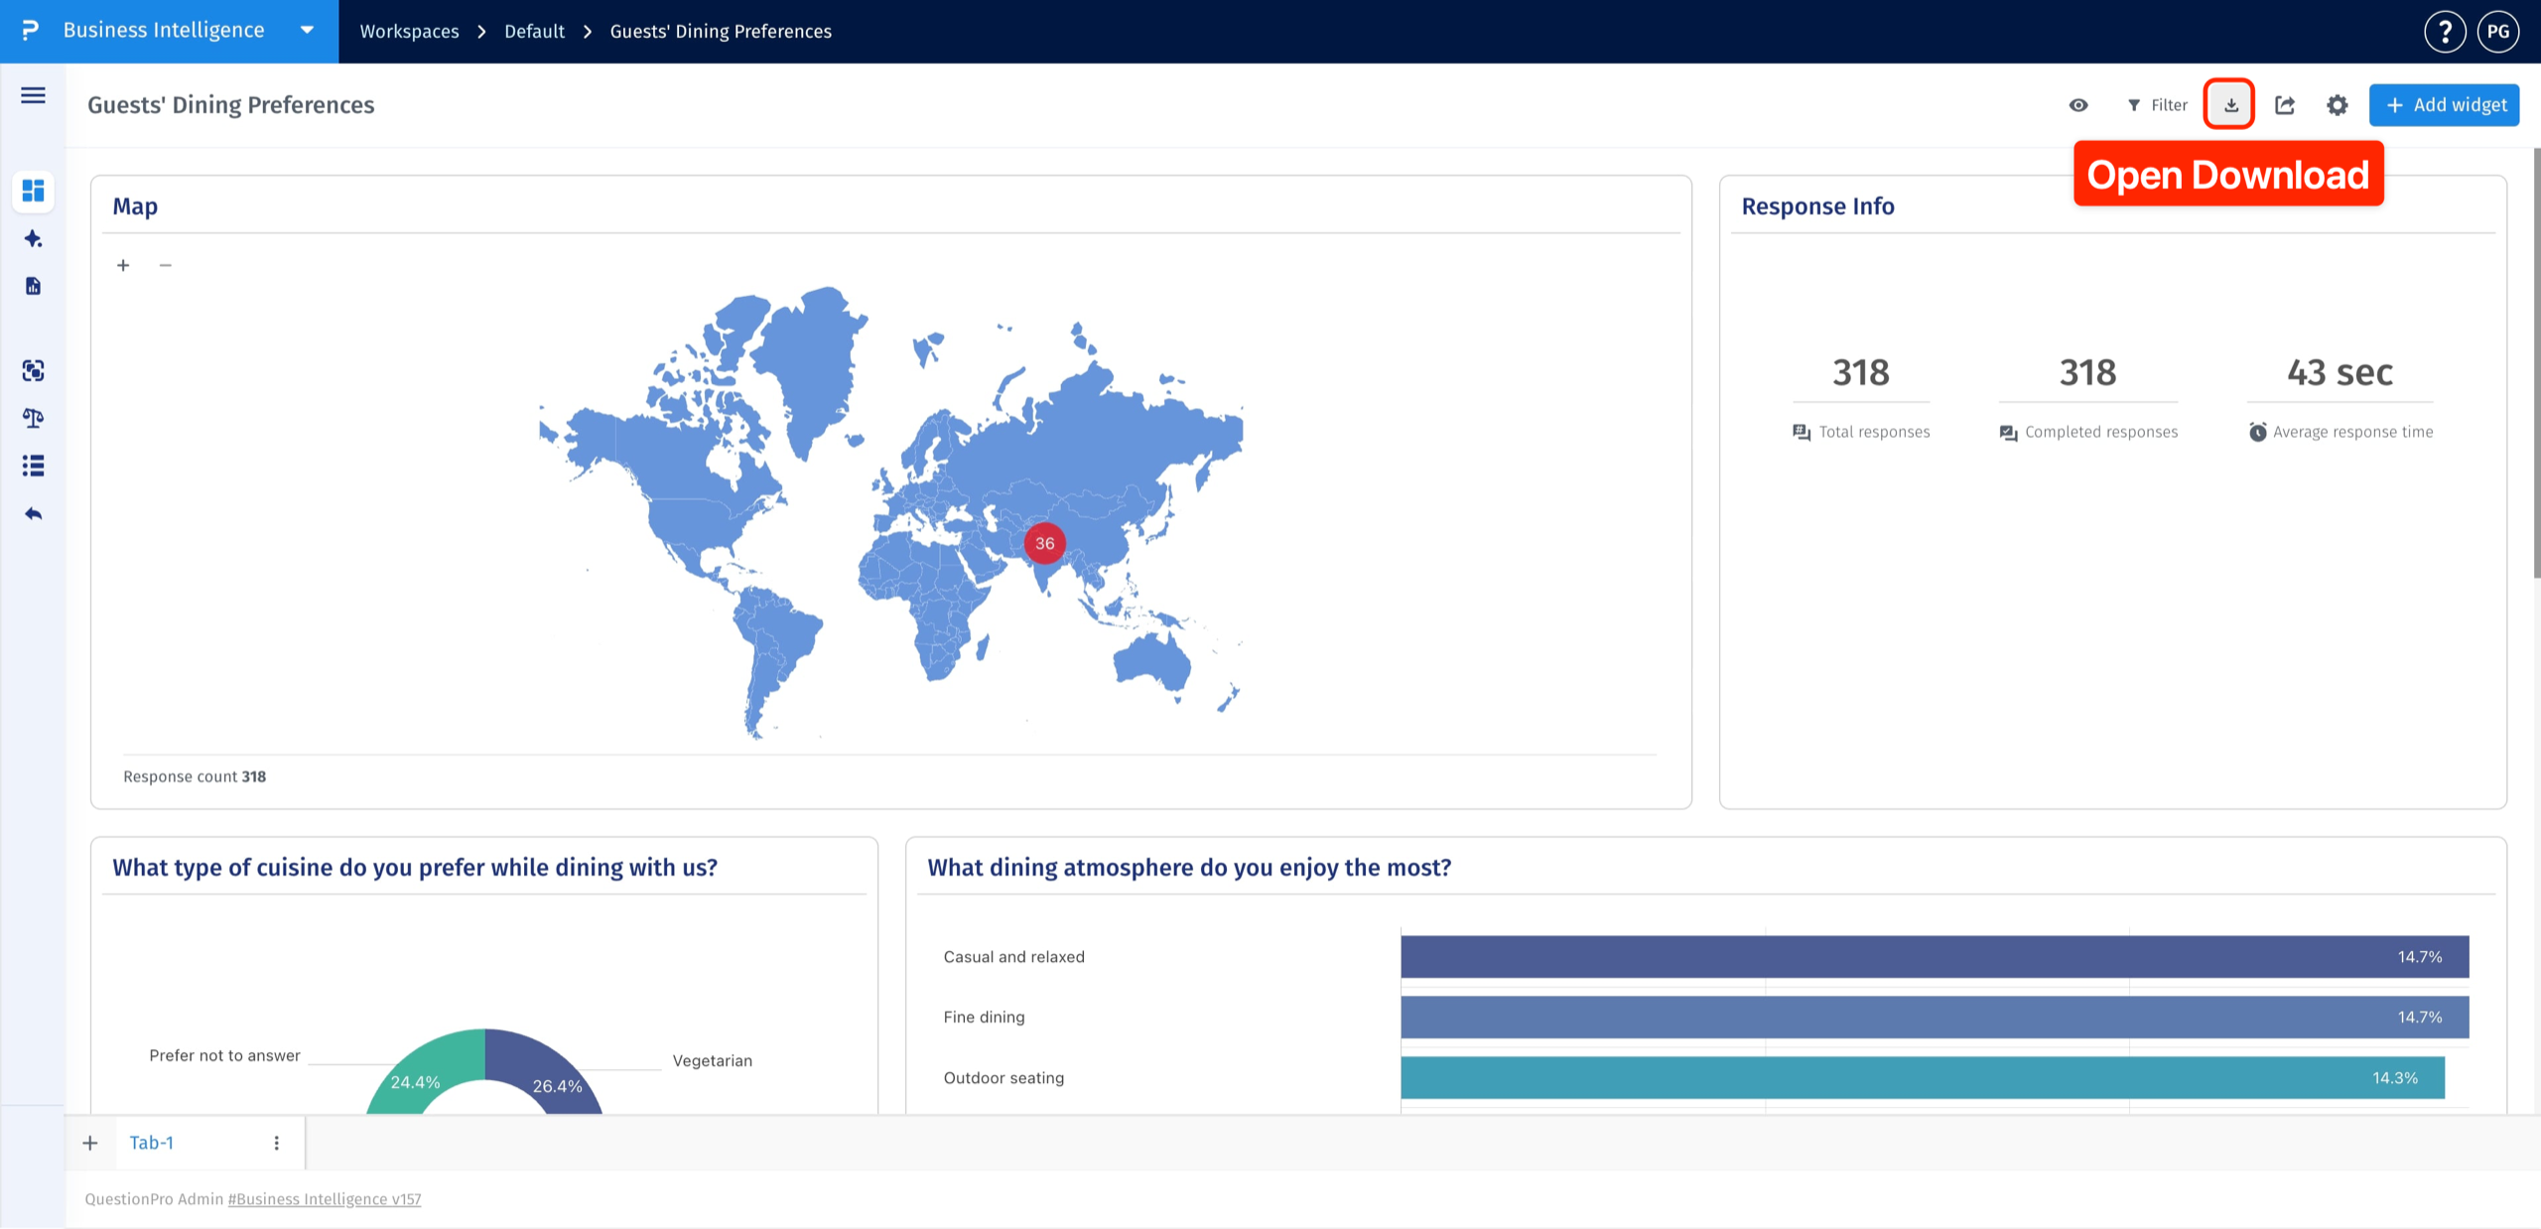Open the Filter option

click(x=2157, y=105)
